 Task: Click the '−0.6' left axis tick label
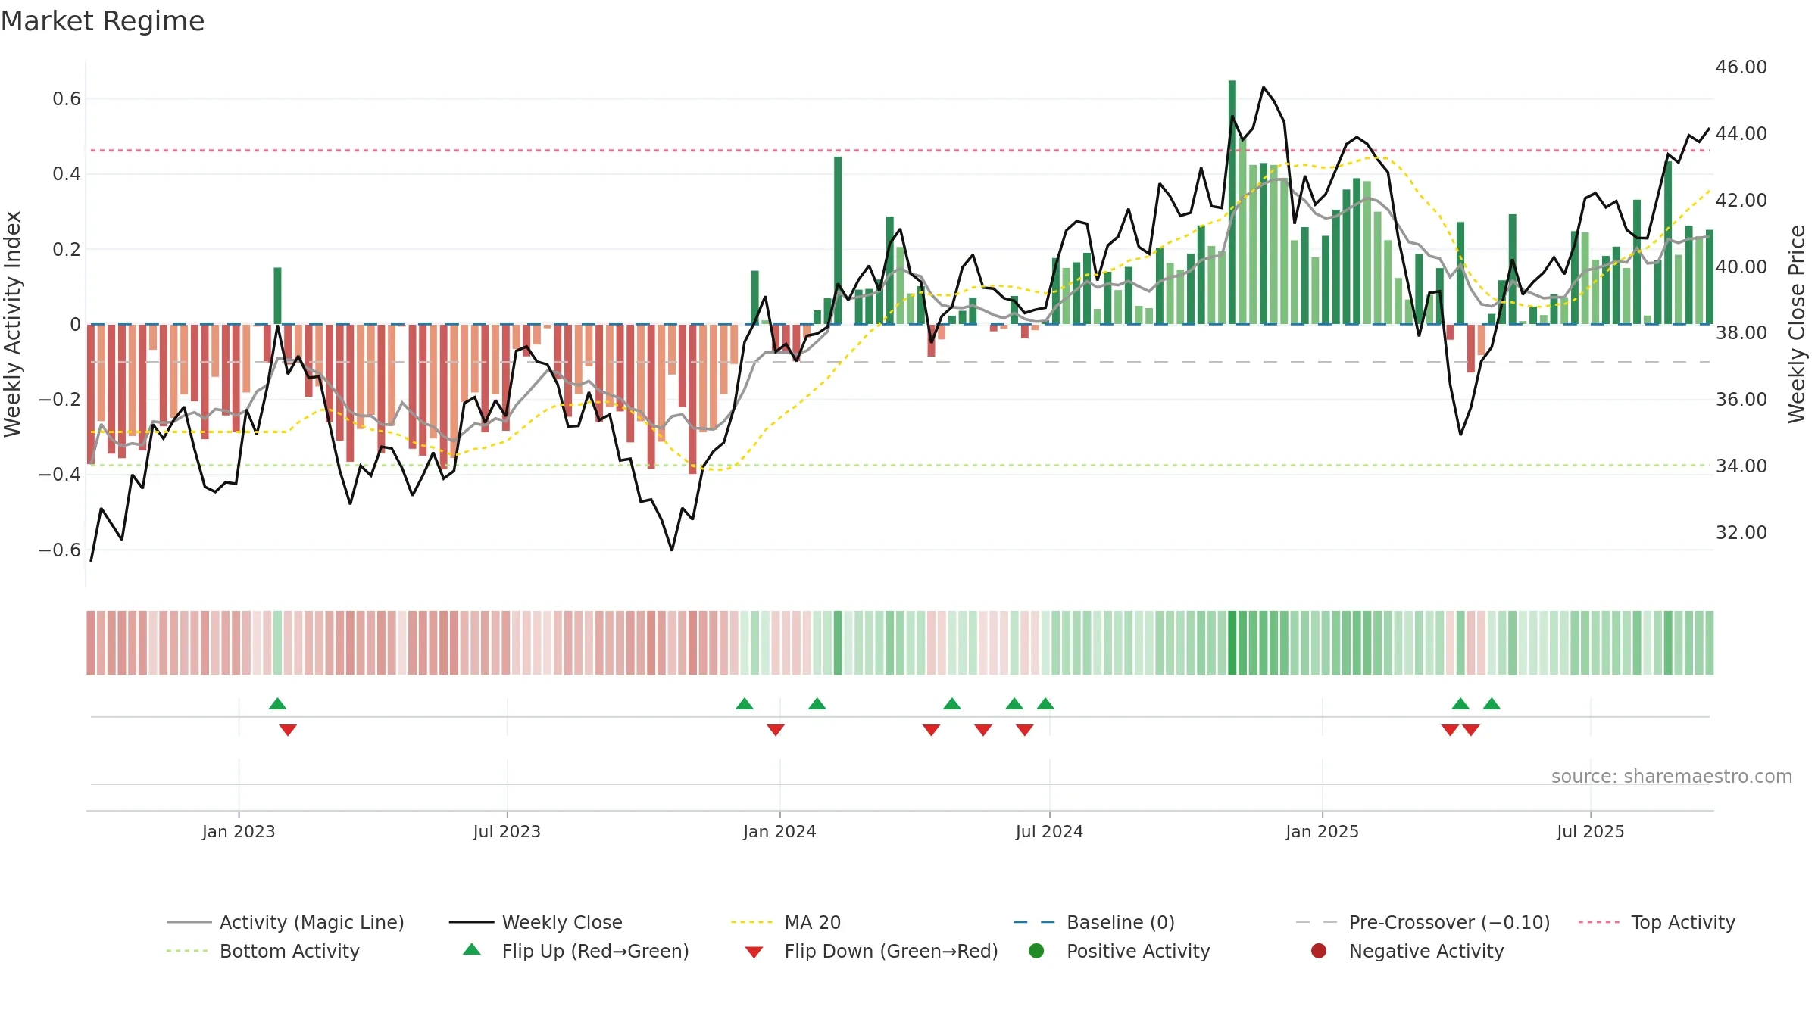point(60,550)
